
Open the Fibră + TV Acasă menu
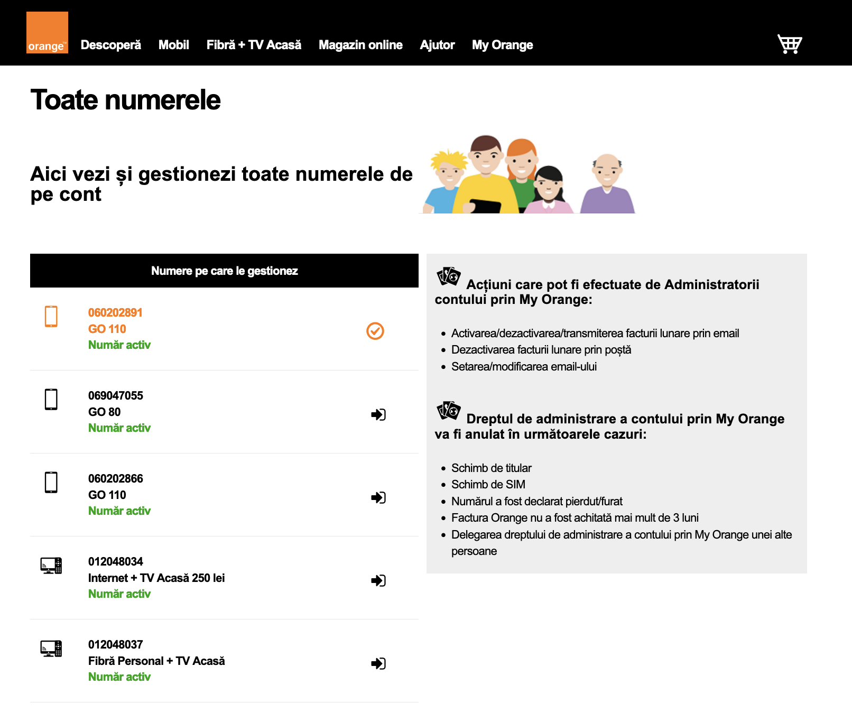[254, 45]
